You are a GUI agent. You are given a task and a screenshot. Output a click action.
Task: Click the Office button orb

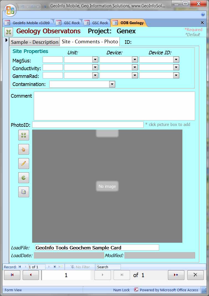coord(10,10)
